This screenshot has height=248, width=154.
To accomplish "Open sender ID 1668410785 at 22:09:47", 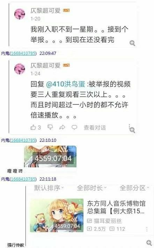I will [23, 53].
